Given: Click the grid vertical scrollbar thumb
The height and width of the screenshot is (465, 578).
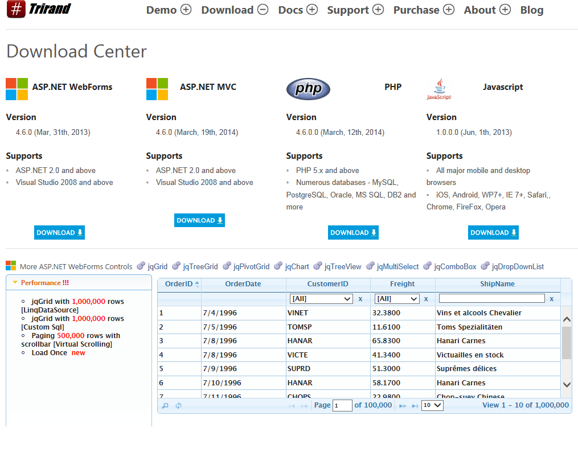Looking at the screenshot, I should 567,343.
